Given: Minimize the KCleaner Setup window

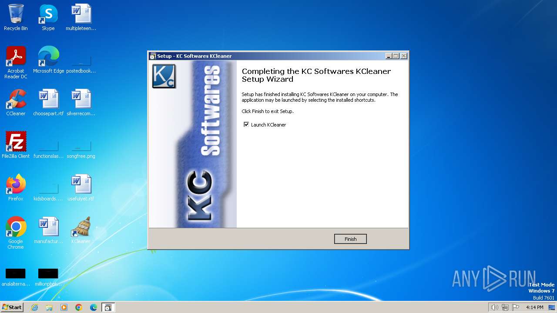Looking at the screenshot, I should pyautogui.click(x=389, y=56).
